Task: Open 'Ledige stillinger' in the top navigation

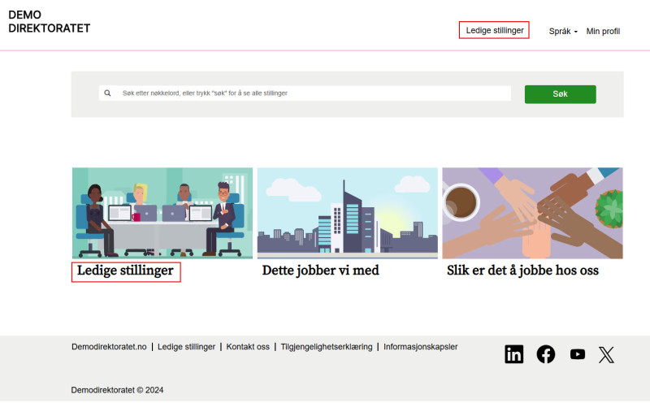Action: [495, 30]
